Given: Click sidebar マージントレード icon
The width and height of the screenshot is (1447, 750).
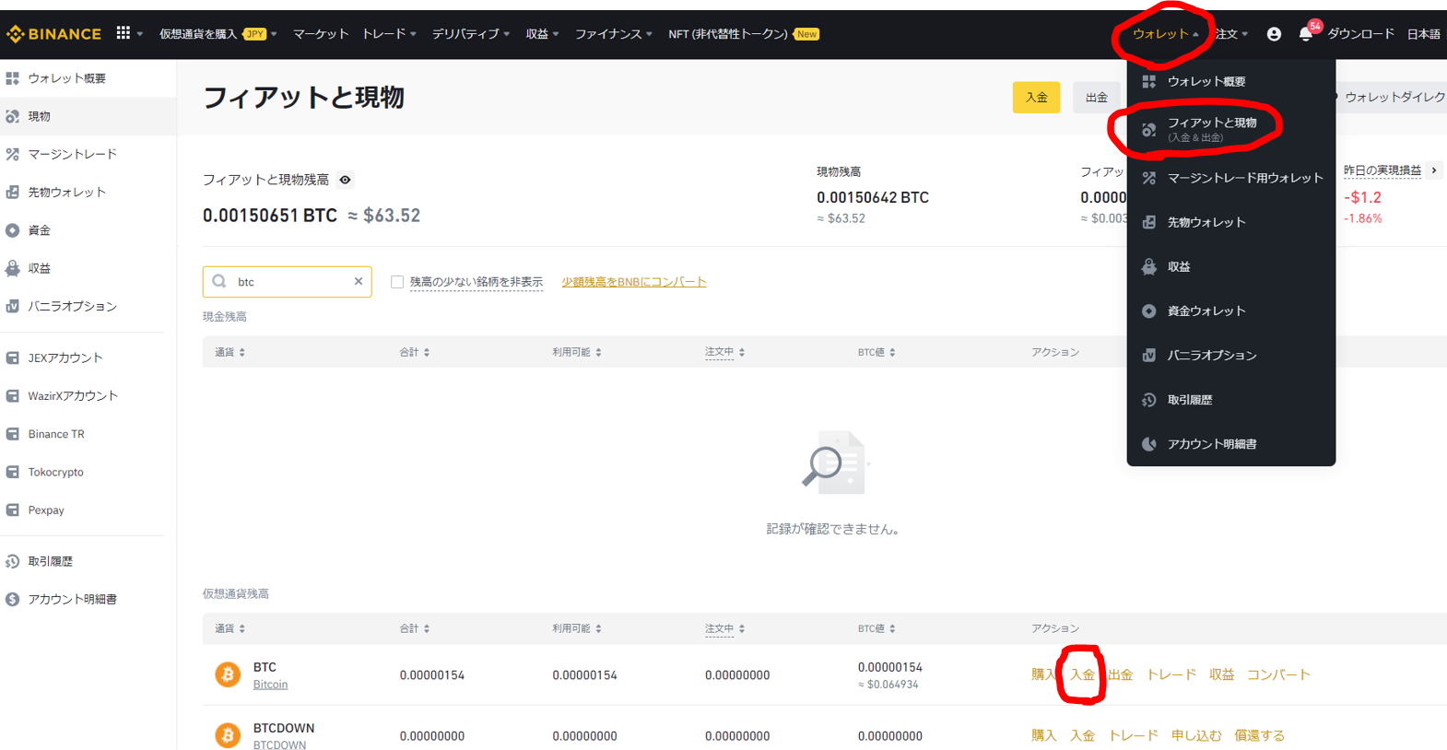Looking at the screenshot, I should click(x=13, y=154).
